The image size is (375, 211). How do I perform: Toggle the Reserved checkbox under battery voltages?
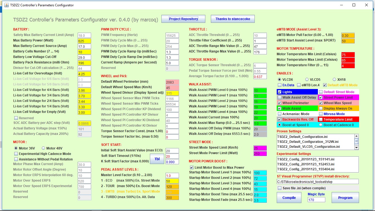tap(16, 118)
